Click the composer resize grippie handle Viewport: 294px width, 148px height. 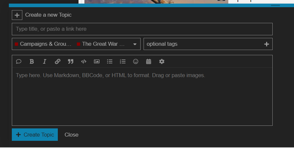[x=275, y=6]
